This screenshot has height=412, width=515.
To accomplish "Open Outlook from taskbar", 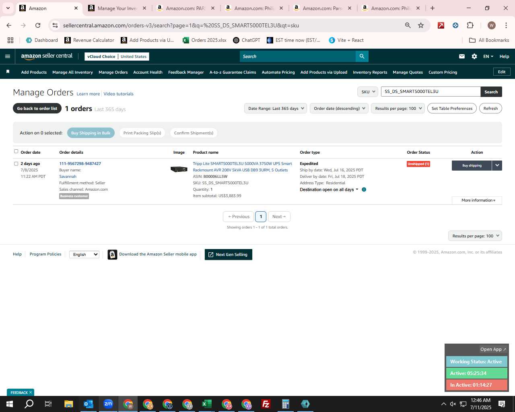I will [89, 404].
